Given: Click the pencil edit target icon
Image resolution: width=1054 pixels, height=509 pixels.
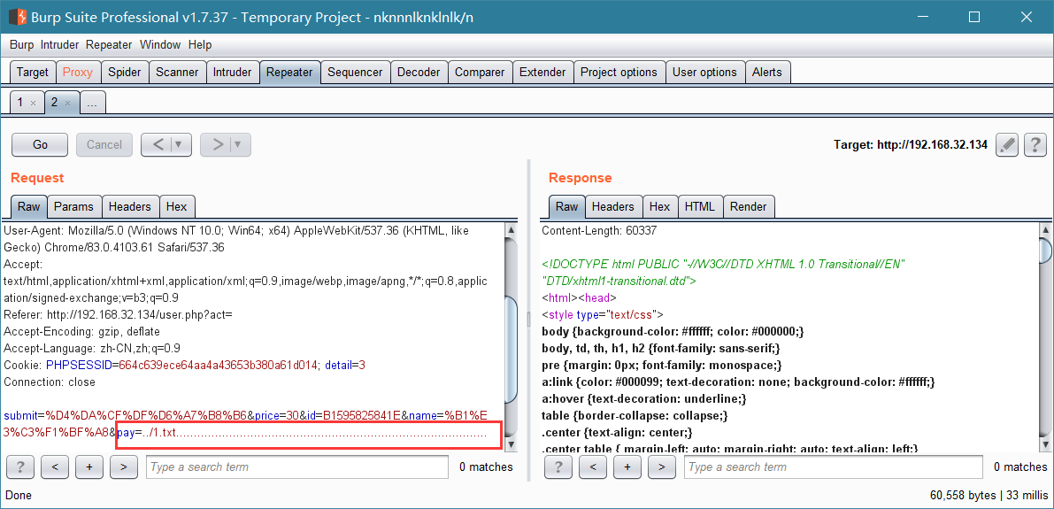Looking at the screenshot, I should coord(1006,144).
